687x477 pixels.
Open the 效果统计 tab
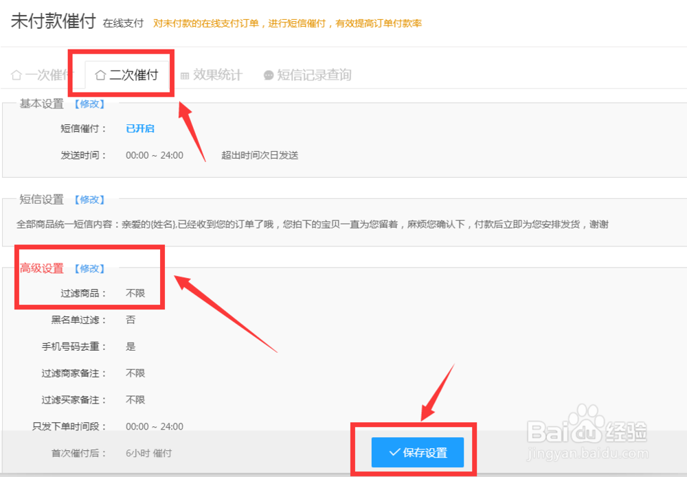[211, 75]
